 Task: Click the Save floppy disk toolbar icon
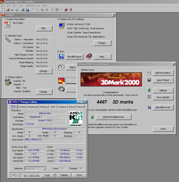(x=17, y=10)
